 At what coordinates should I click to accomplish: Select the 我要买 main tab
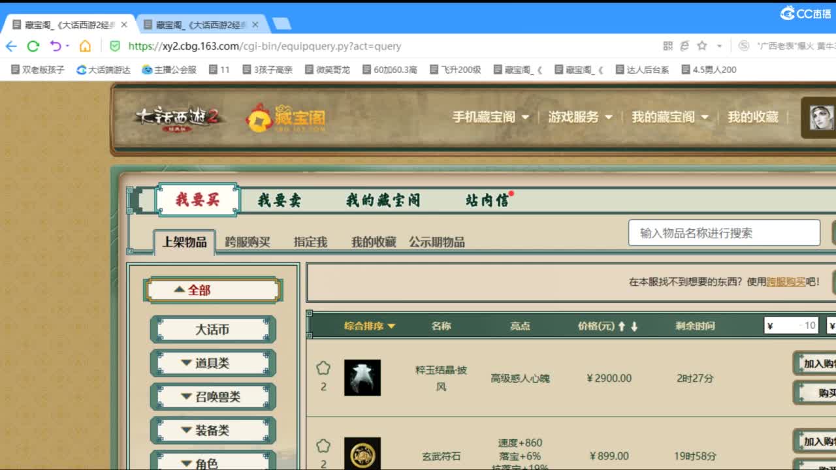tap(197, 200)
